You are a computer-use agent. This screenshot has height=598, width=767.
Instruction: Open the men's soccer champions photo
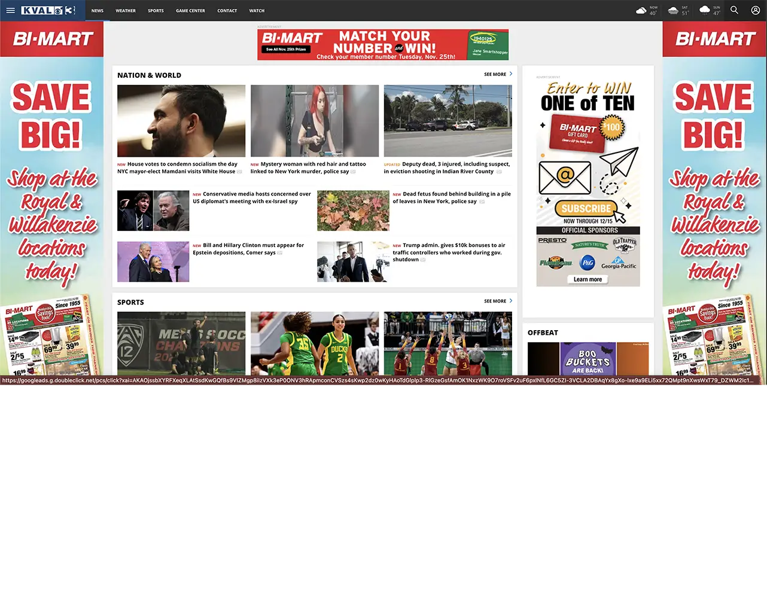(x=181, y=343)
